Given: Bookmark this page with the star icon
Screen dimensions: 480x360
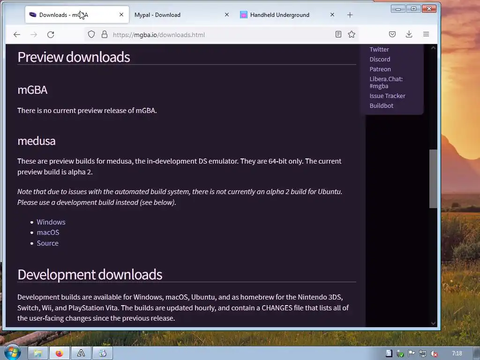Looking at the screenshot, I should coord(352,34).
